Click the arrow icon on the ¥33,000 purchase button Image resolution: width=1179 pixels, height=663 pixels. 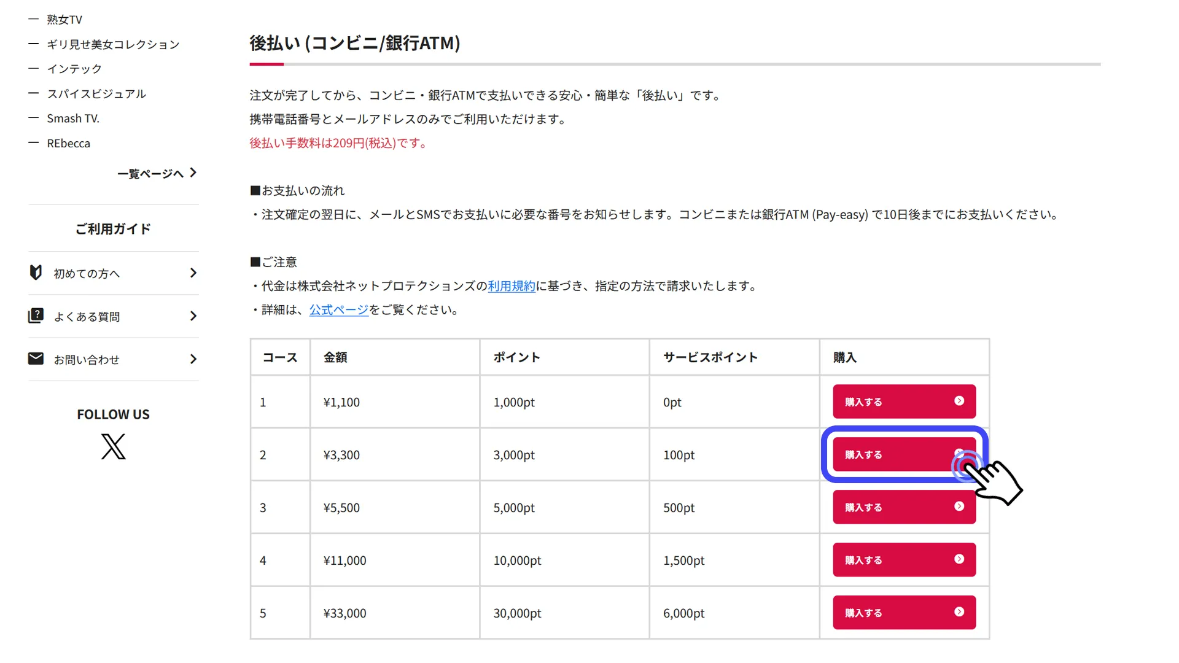click(959, 612)
